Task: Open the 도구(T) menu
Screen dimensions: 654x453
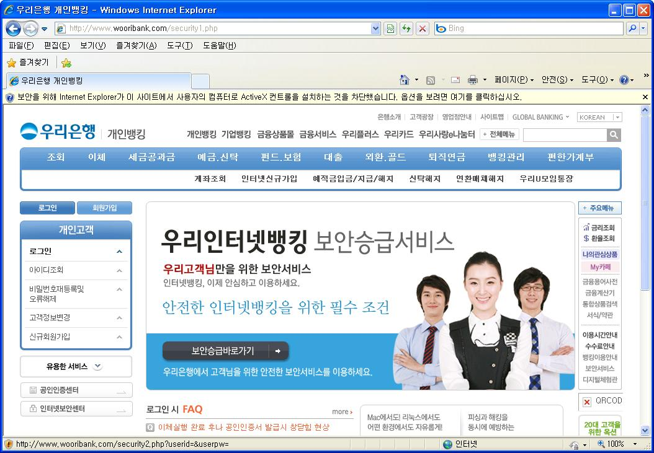Action: [x=180, y=45]
